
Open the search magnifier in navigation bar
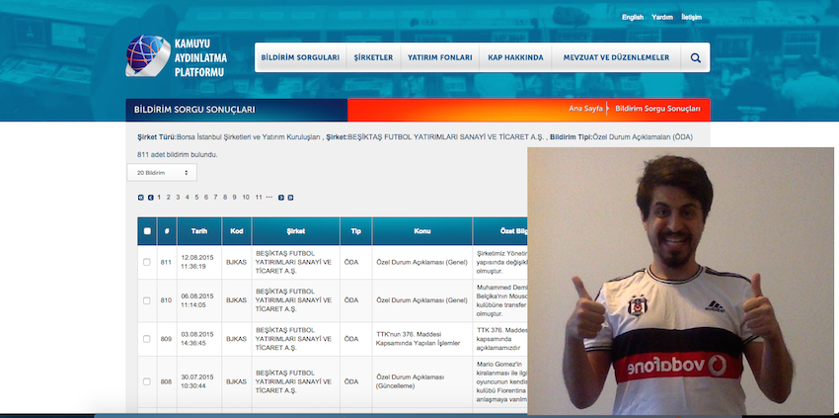[x=695, y=58]
